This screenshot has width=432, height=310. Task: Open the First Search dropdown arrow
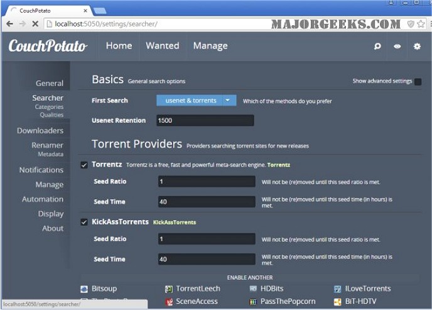pyautogui.click(x=227, y=101)
